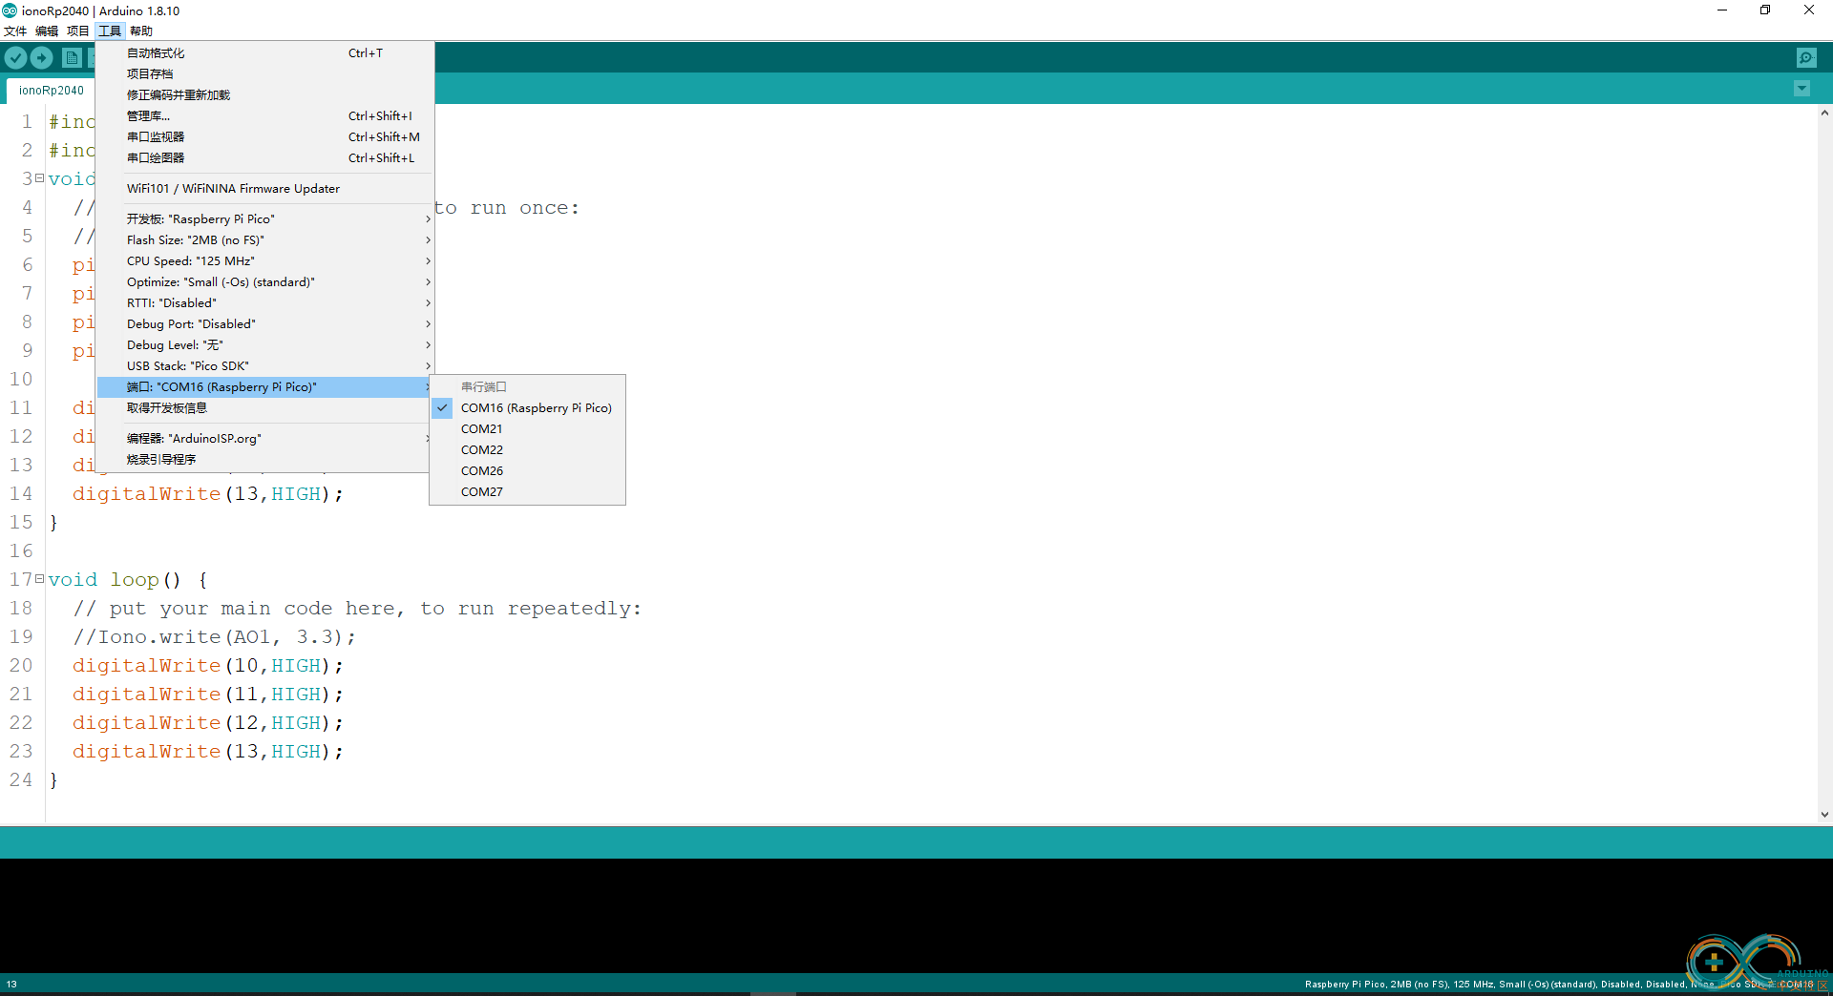Choose 项目存档 menu entry
The height and width of the screenshot is (996, 1833).
click(x=265, y=74)
